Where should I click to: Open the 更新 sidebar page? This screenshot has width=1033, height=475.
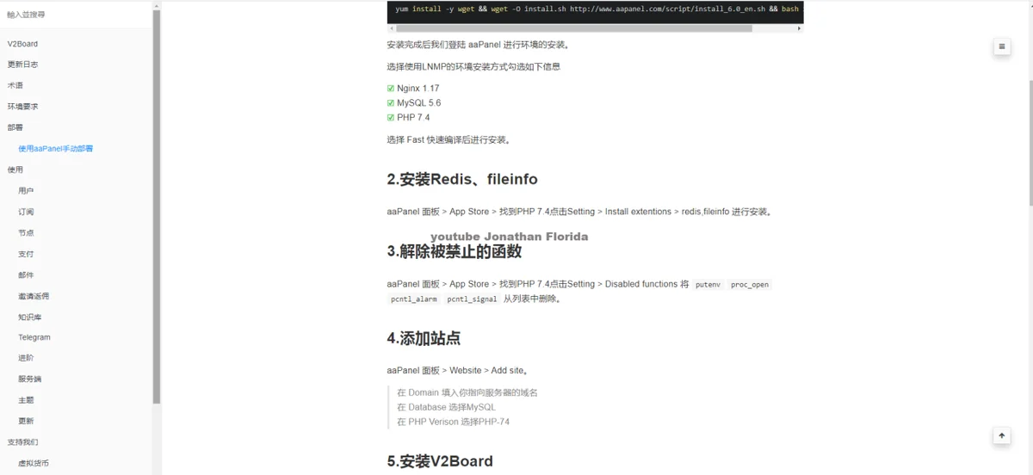[26, 421]
